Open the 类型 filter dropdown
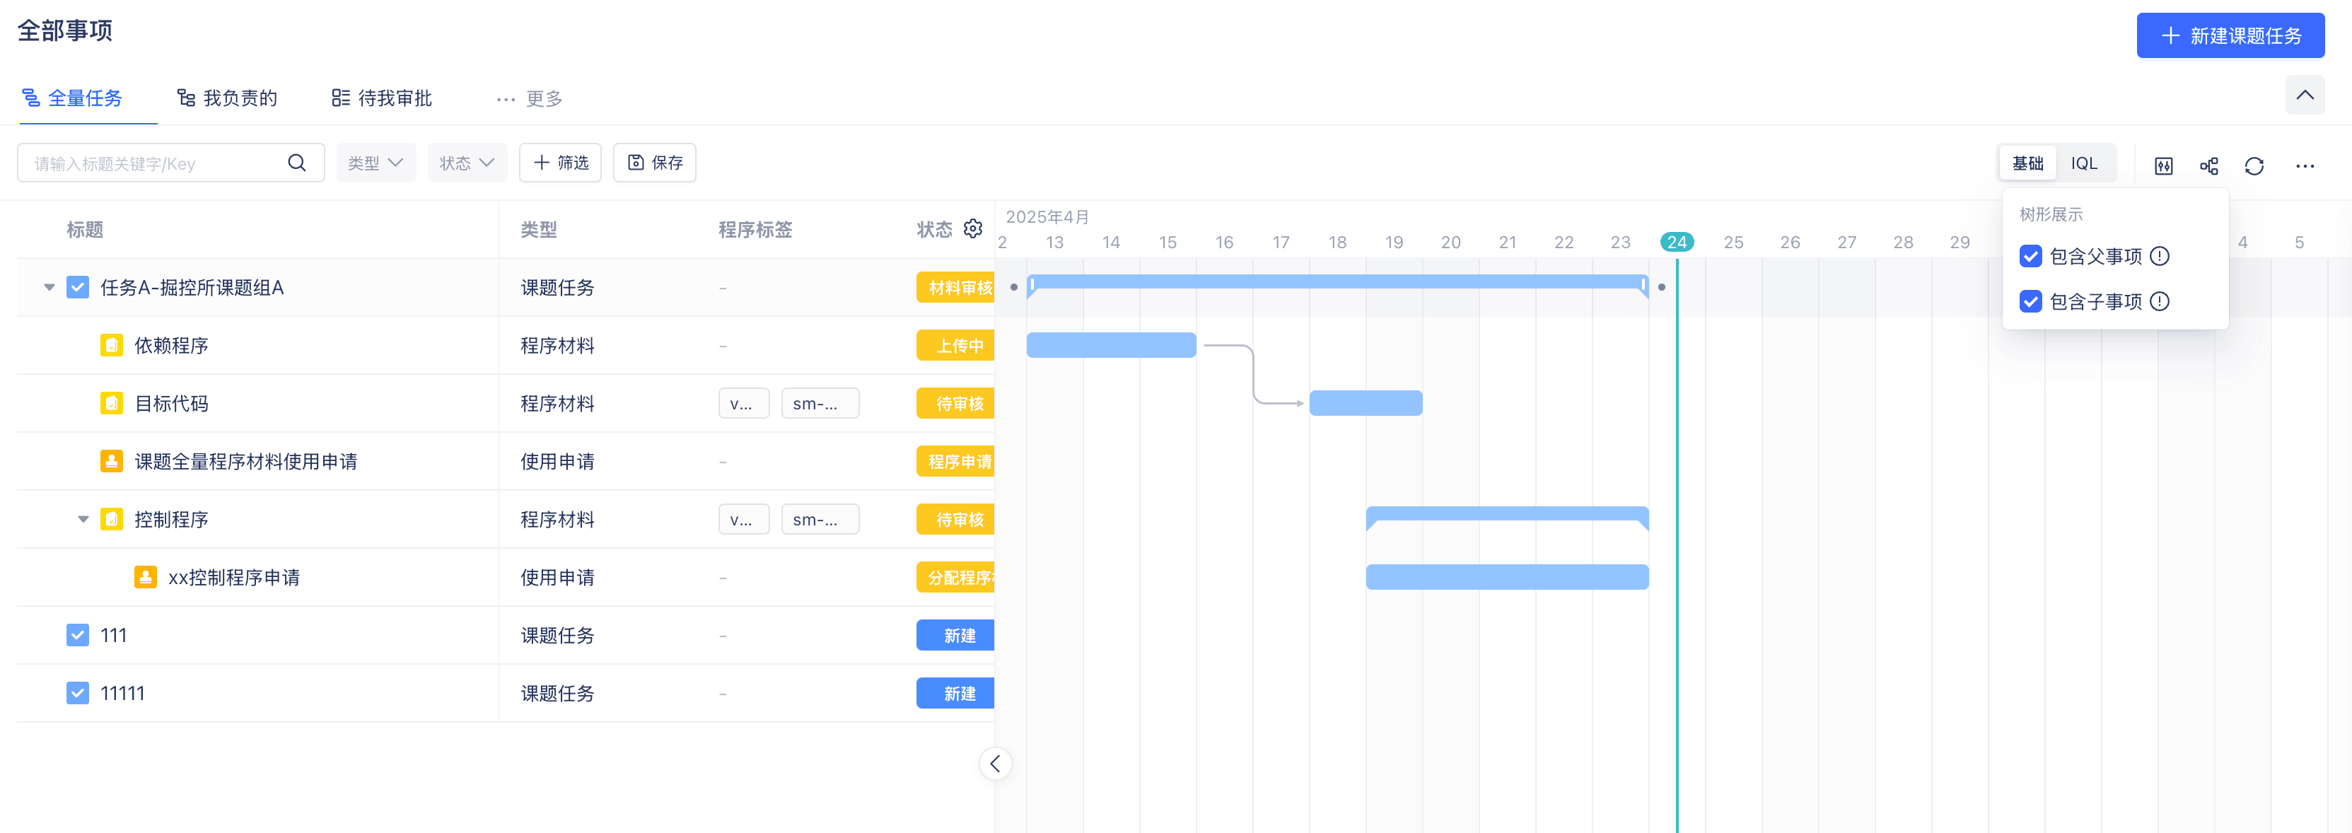2352x833 pixels. [375, 163]
